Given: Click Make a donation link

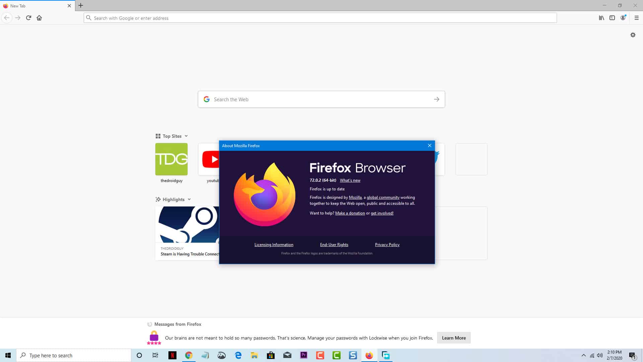Looking at the screenshot, I should [x=350, y=213].
